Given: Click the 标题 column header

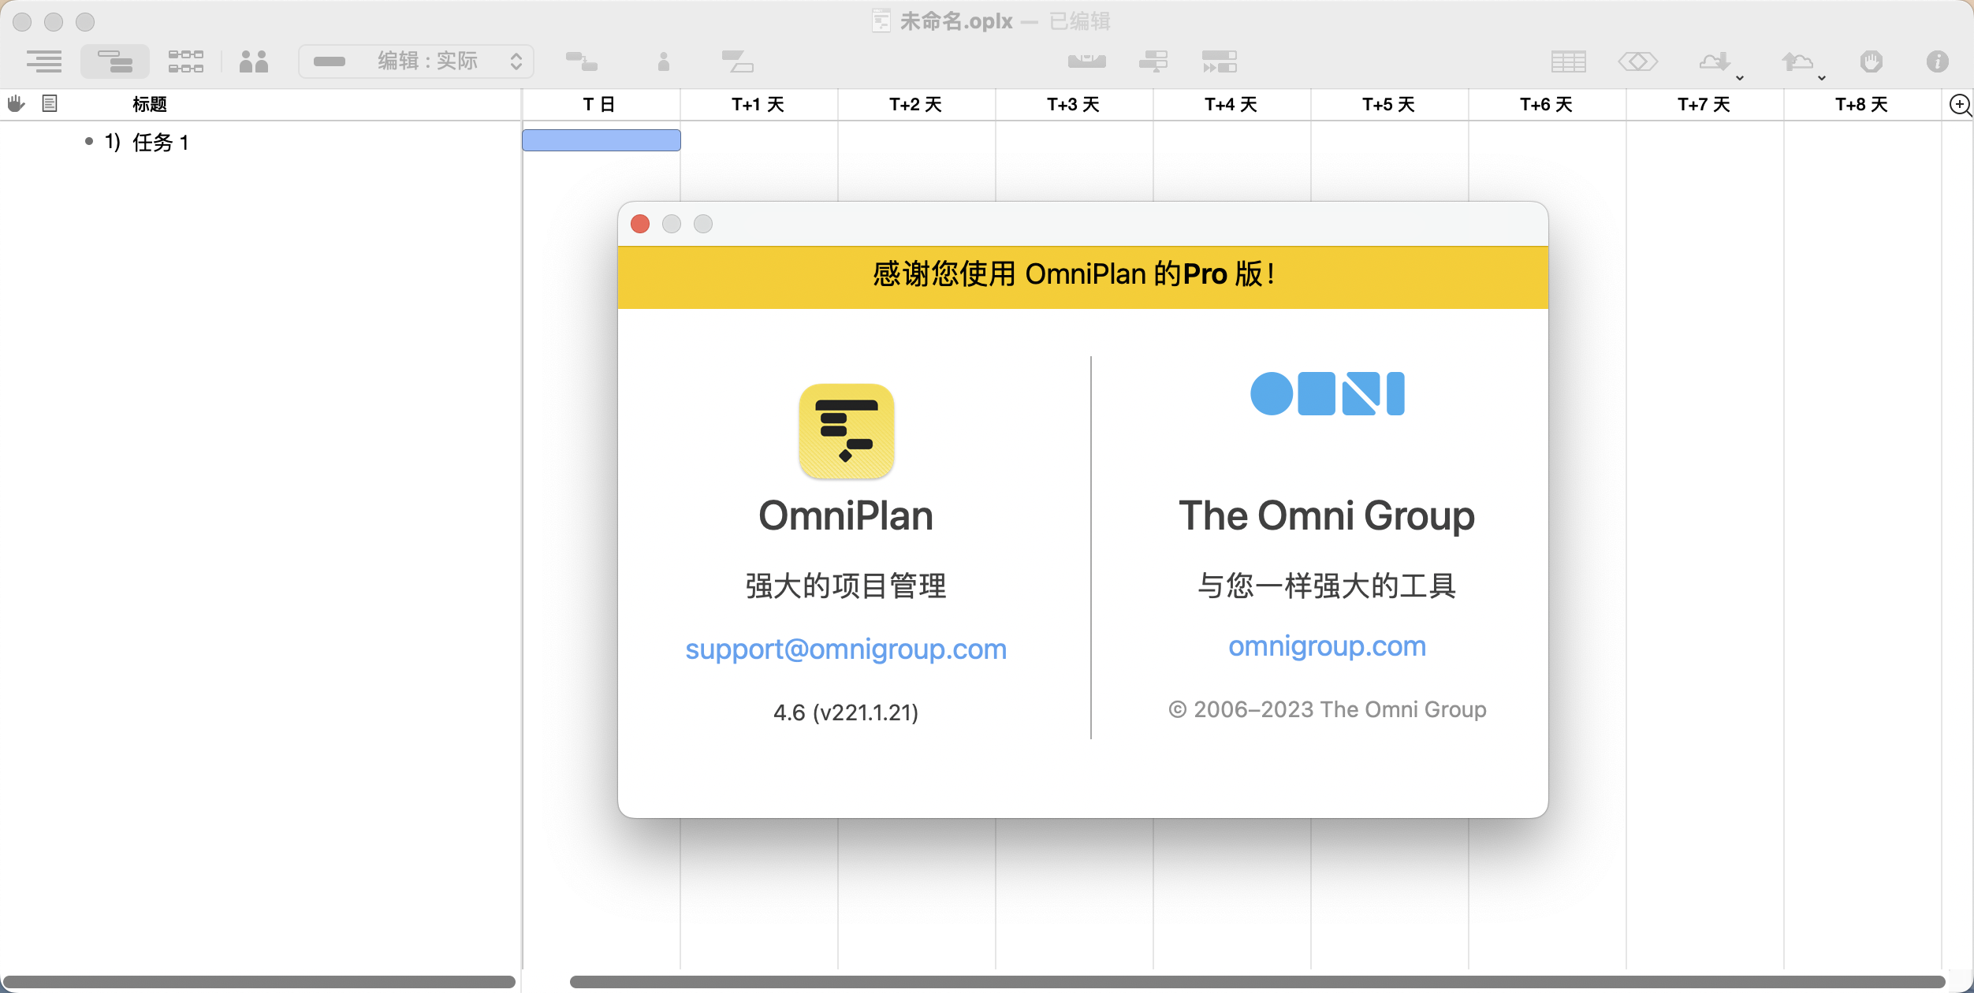Looking at the screenshot, I should point(150,104).
